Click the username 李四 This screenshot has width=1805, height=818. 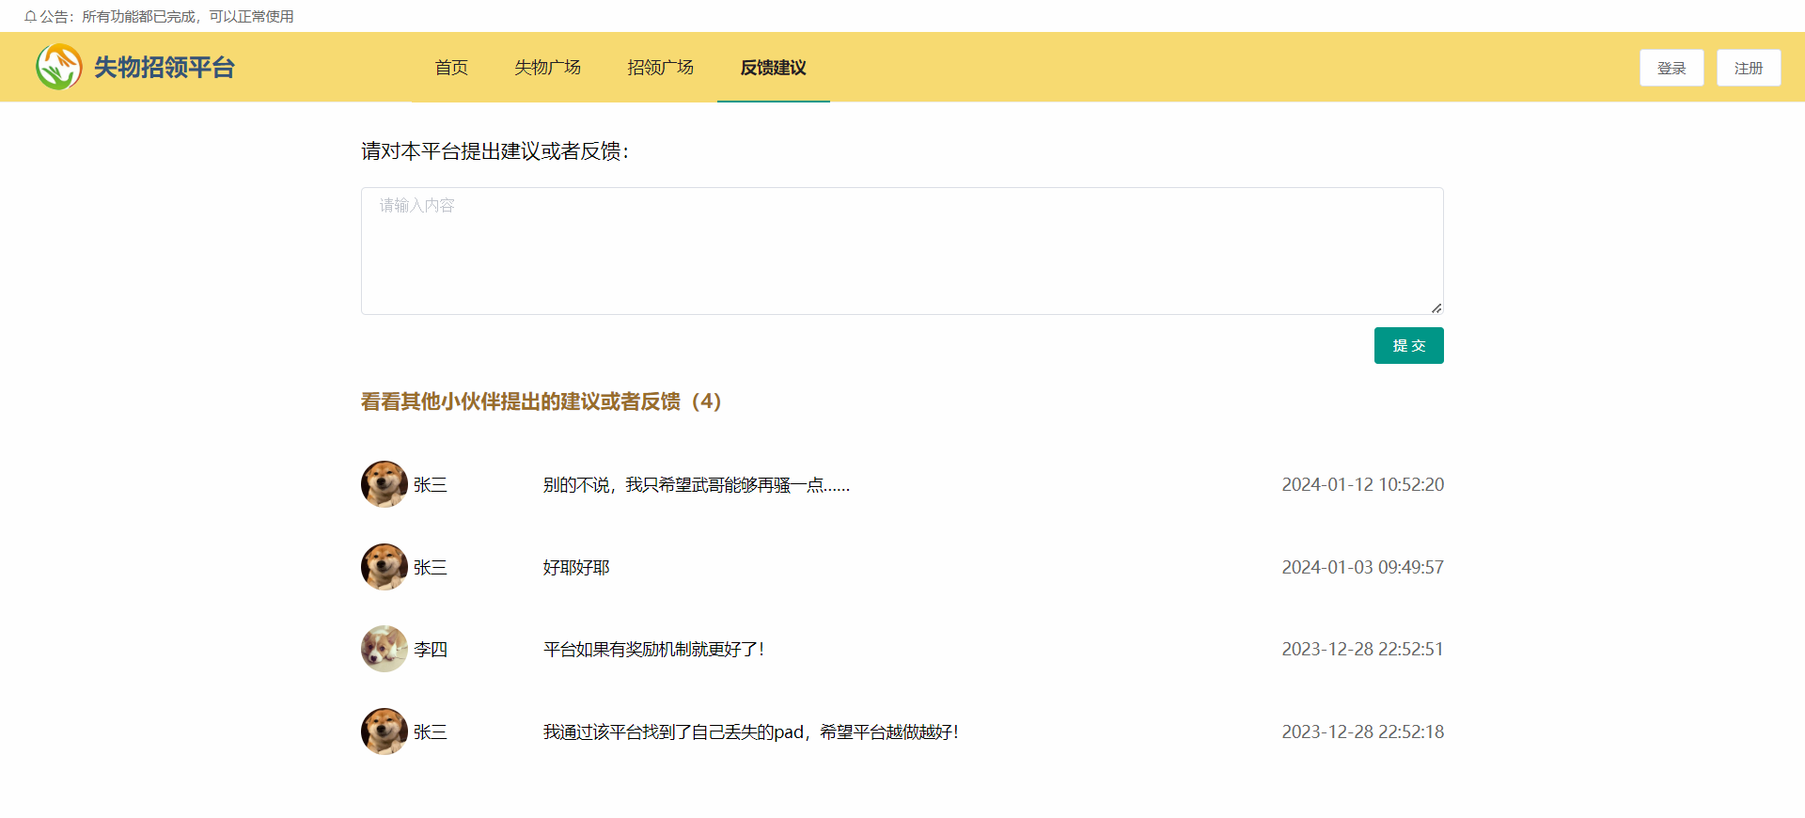coord(431,650)
